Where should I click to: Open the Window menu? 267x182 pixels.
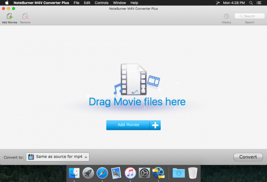pos(119,3)
